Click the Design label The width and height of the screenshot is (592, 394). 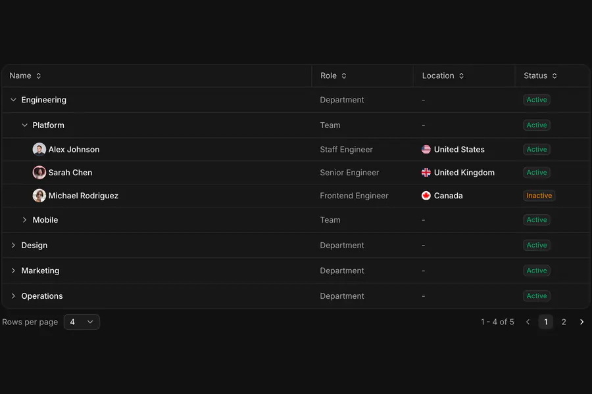(x=34, y=245)
